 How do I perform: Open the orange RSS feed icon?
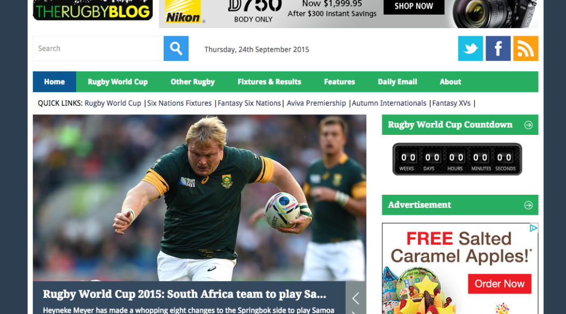coord(525,49)
